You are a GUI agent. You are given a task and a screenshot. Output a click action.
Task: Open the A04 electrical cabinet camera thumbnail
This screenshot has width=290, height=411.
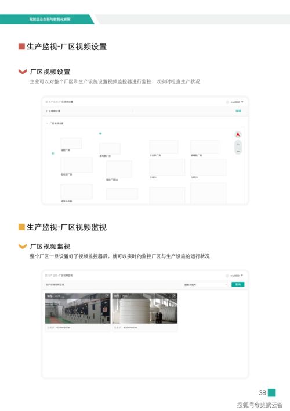tap(78, 308)
